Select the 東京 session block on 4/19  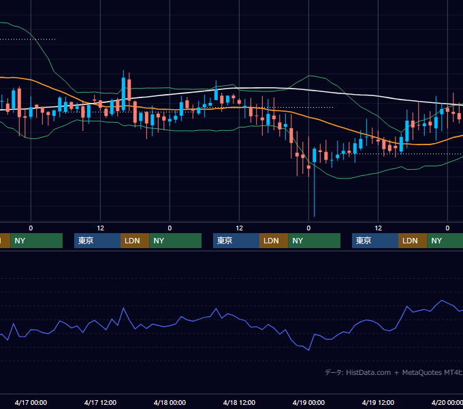click(375, 241)
